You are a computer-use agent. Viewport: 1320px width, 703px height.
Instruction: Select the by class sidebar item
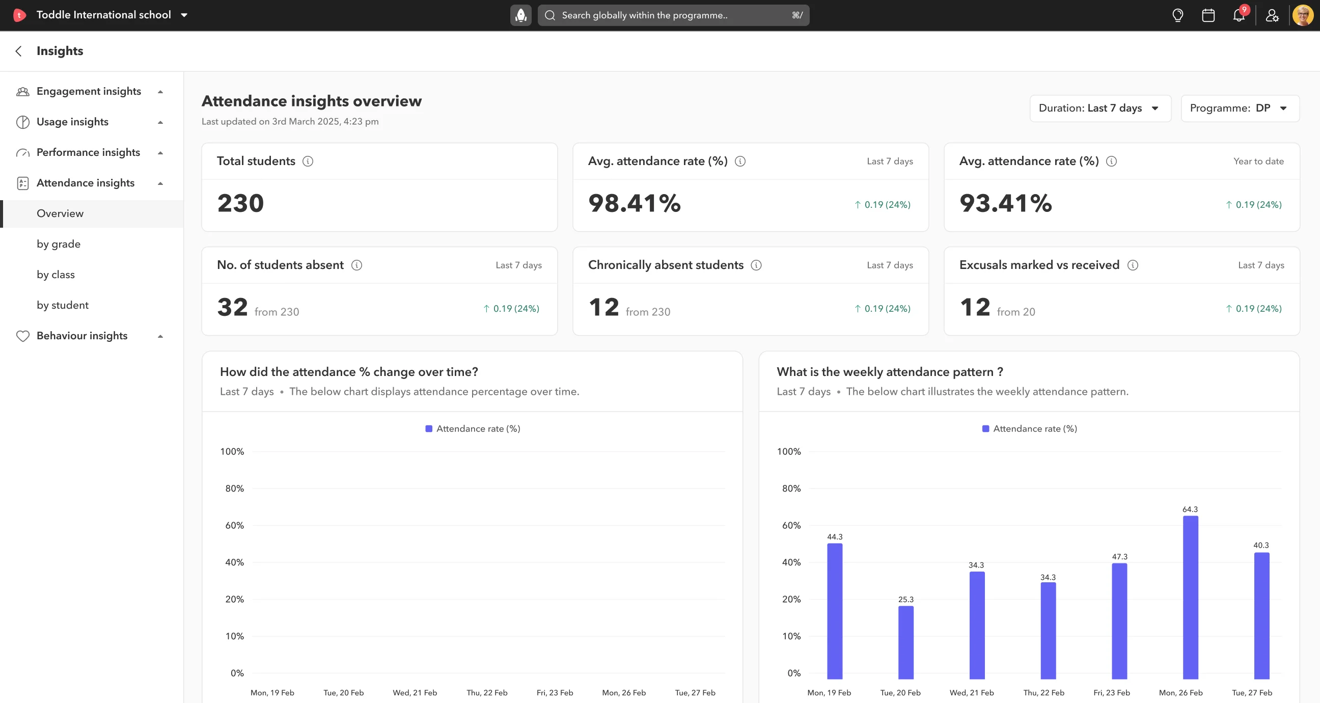pyautogui.click(x=93, y=275)
